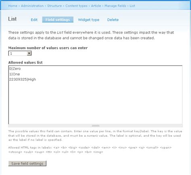Place cursor on the 0|Zero line
191x175 pixels.
coord(15,69)
